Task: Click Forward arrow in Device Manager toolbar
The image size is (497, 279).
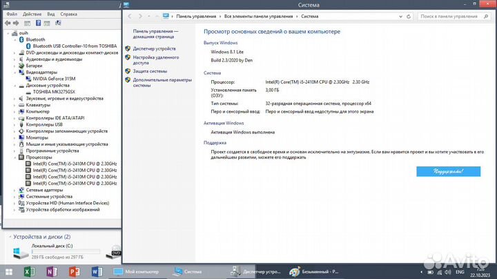Action: coord(16,23)
